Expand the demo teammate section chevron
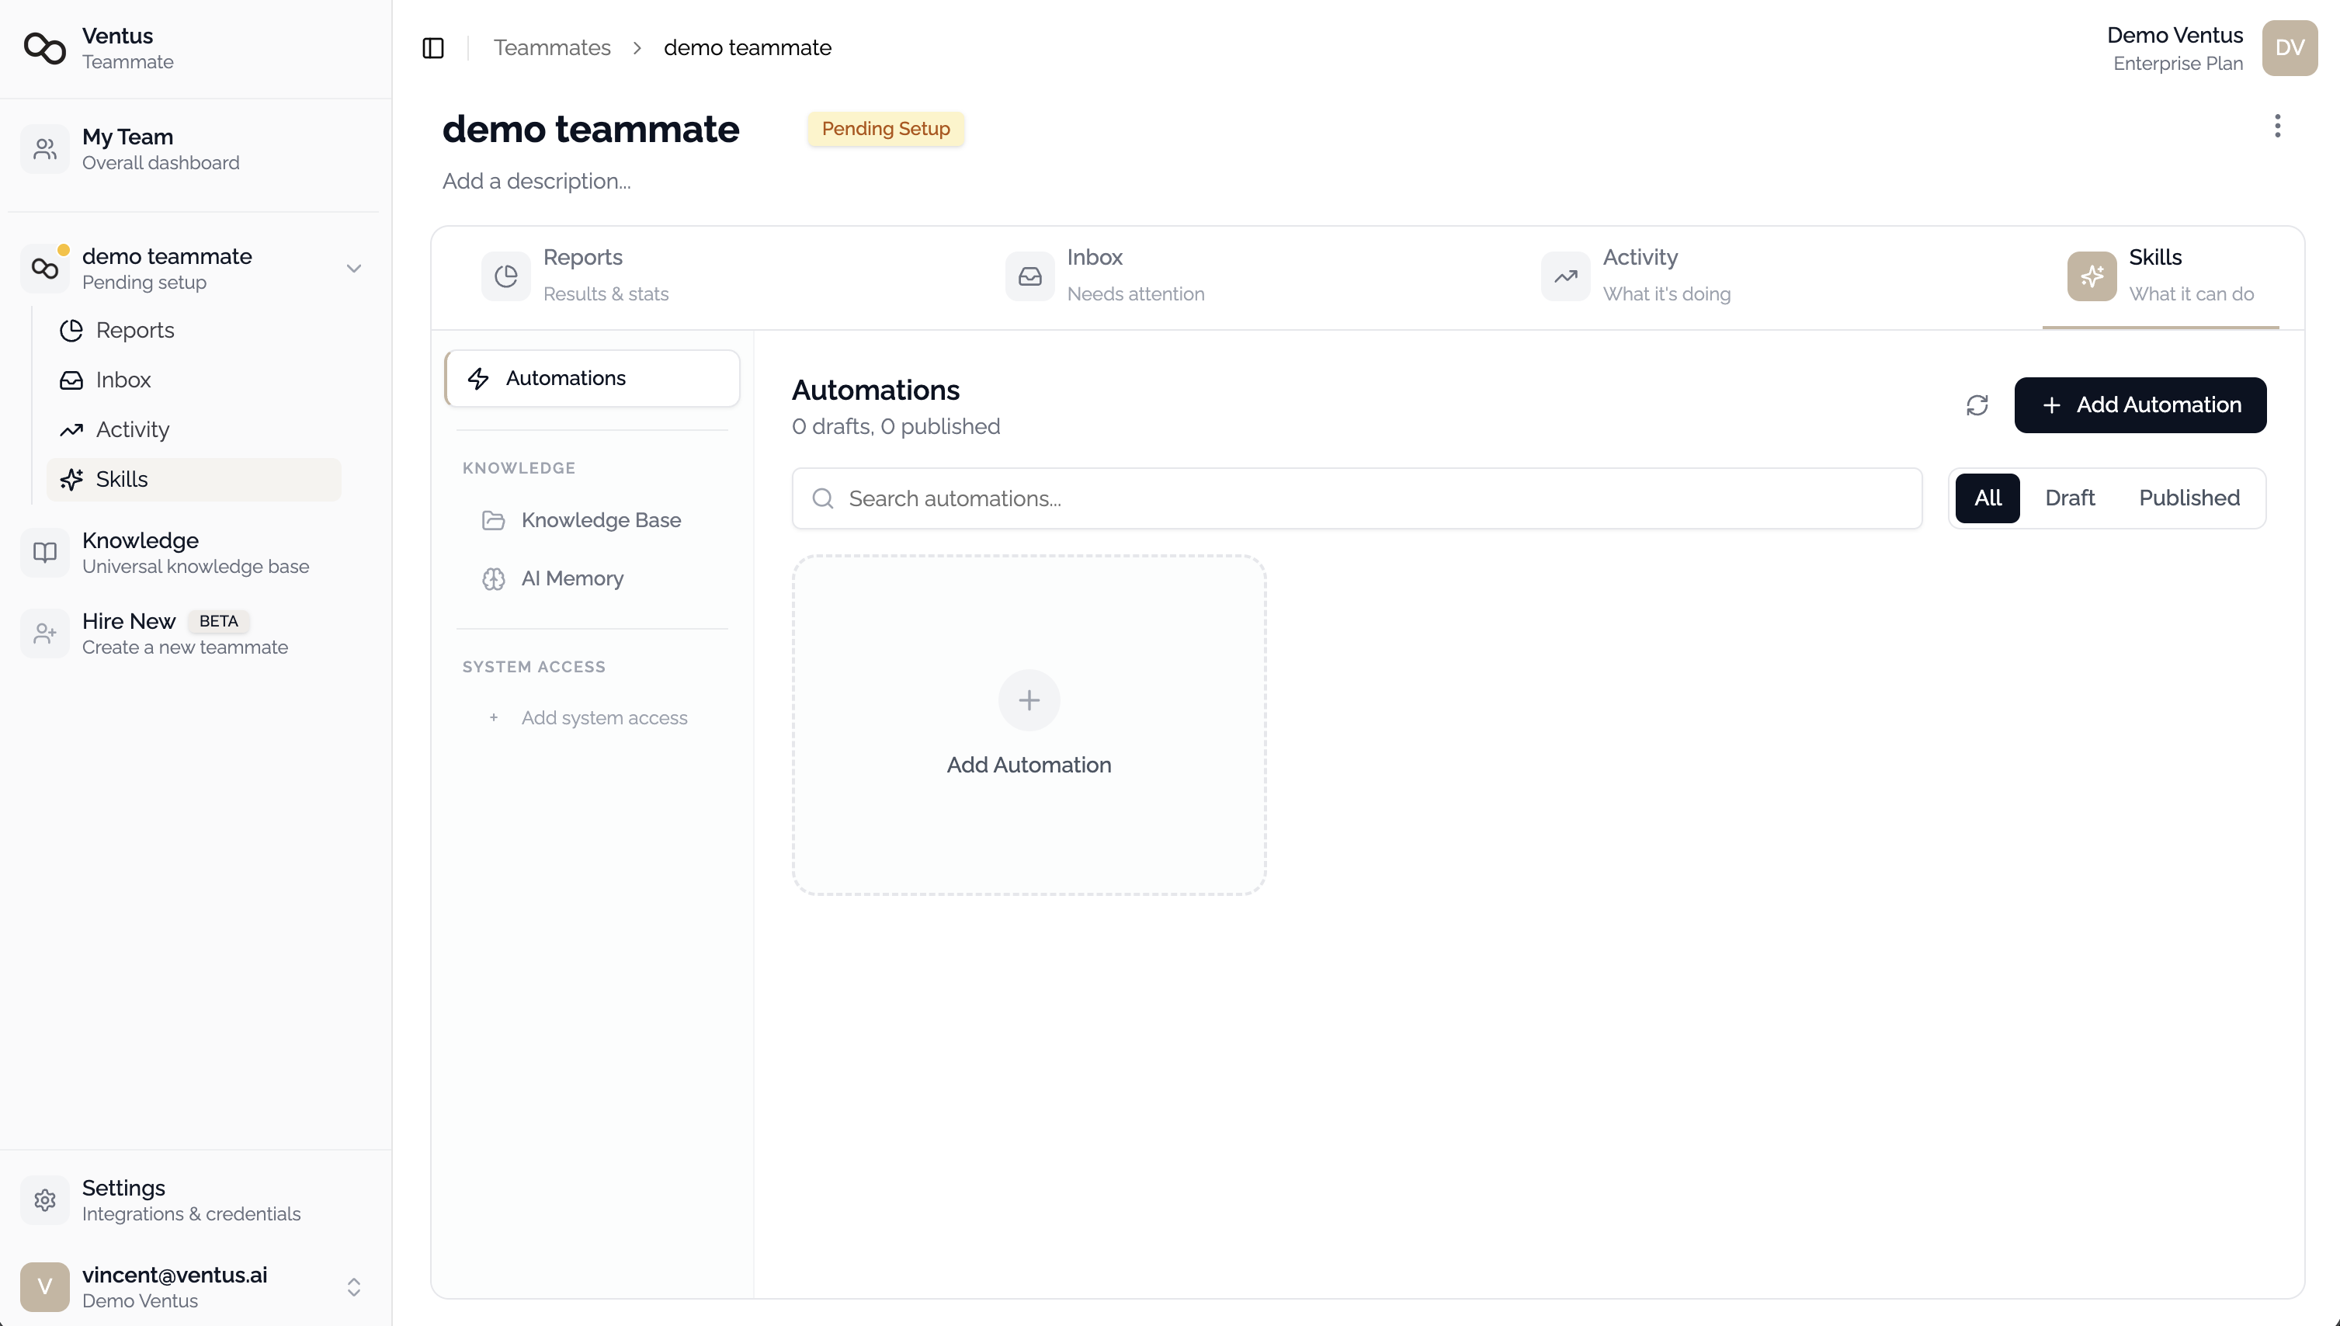Viewport: 2340px width, 1326px height. (353, 269)
